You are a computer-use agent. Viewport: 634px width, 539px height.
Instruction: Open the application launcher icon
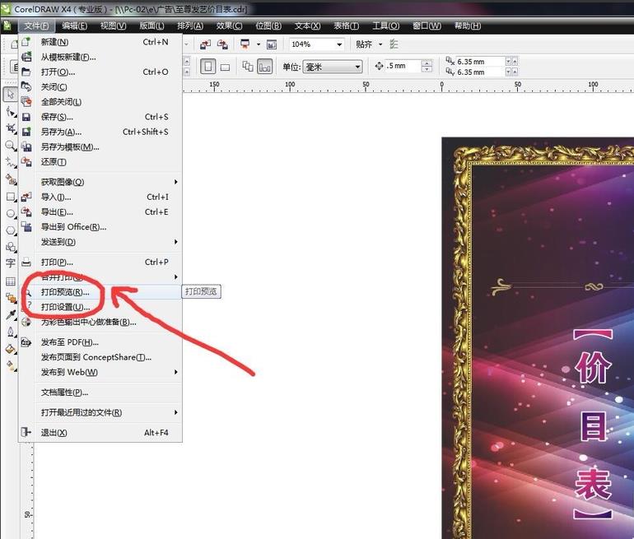245,44
